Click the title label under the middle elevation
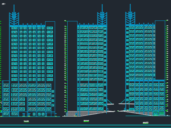Screen dimensions: 171x128 coord(86,121)
